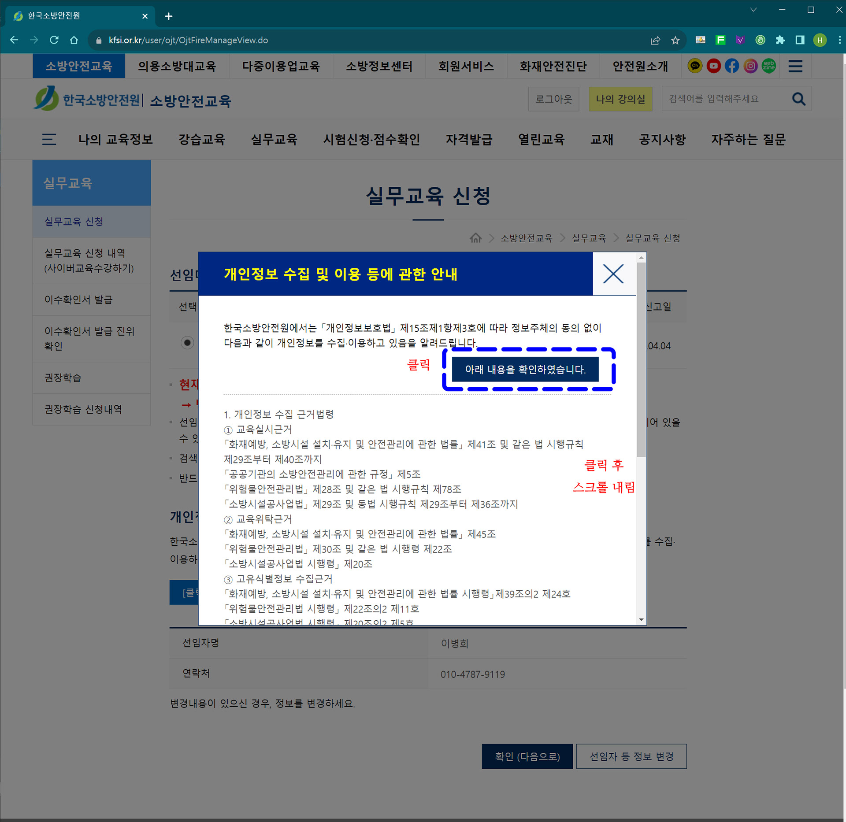Click the 확인 (다음으로) button
This screenshot has height=822, width=846.
(527, 756)
